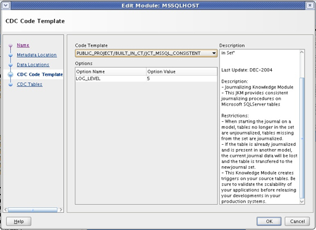Image resolution: width=316 pixels, height=230 pixels.
Task: Click 'Last Update: DEC-2004' text
Action: (x=246, y=70)
